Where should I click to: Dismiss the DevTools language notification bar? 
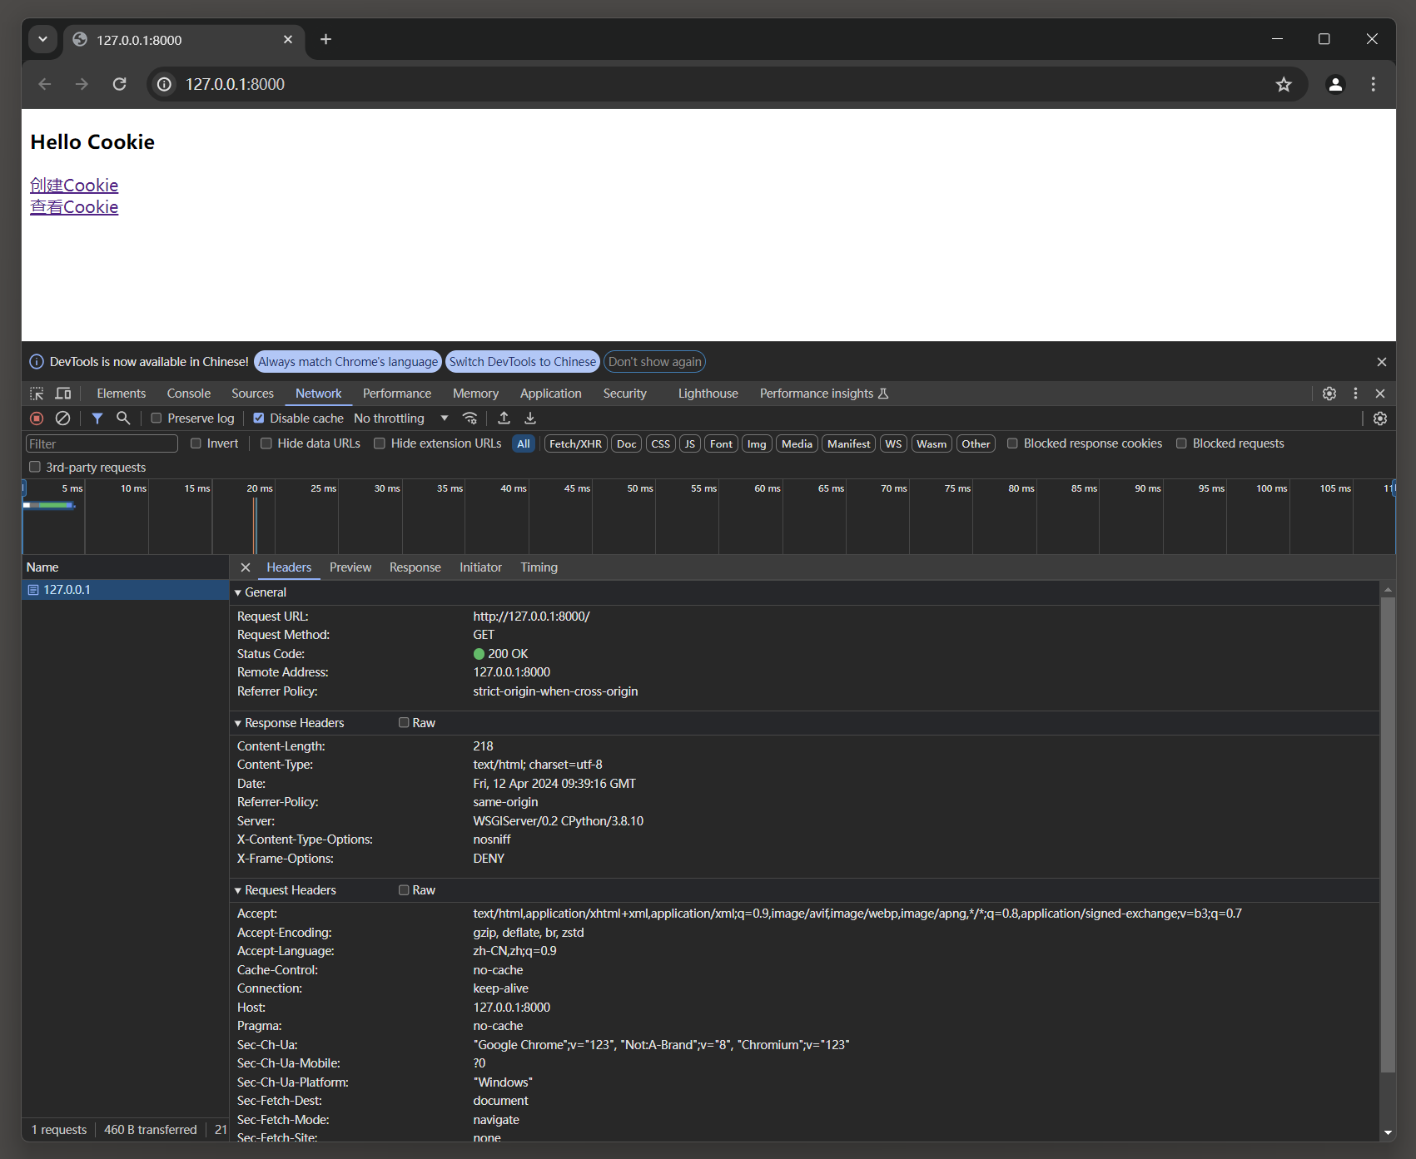tap(1382, 362)
